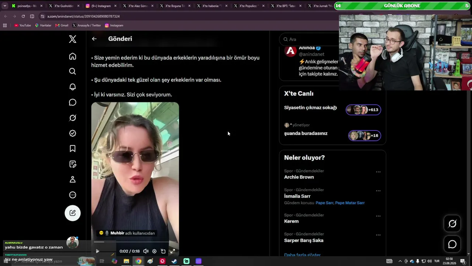
Task: Click the X logo in the sidebar
Action: tap(73, 39)
